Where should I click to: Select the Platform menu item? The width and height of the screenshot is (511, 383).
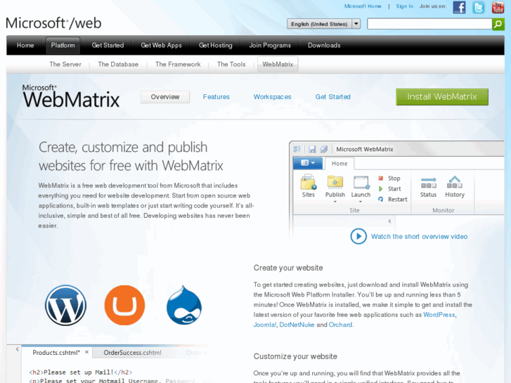click(x=63, y=45)
